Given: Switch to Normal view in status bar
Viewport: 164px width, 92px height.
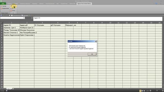Looking at the screenshot, I should 140,91.
